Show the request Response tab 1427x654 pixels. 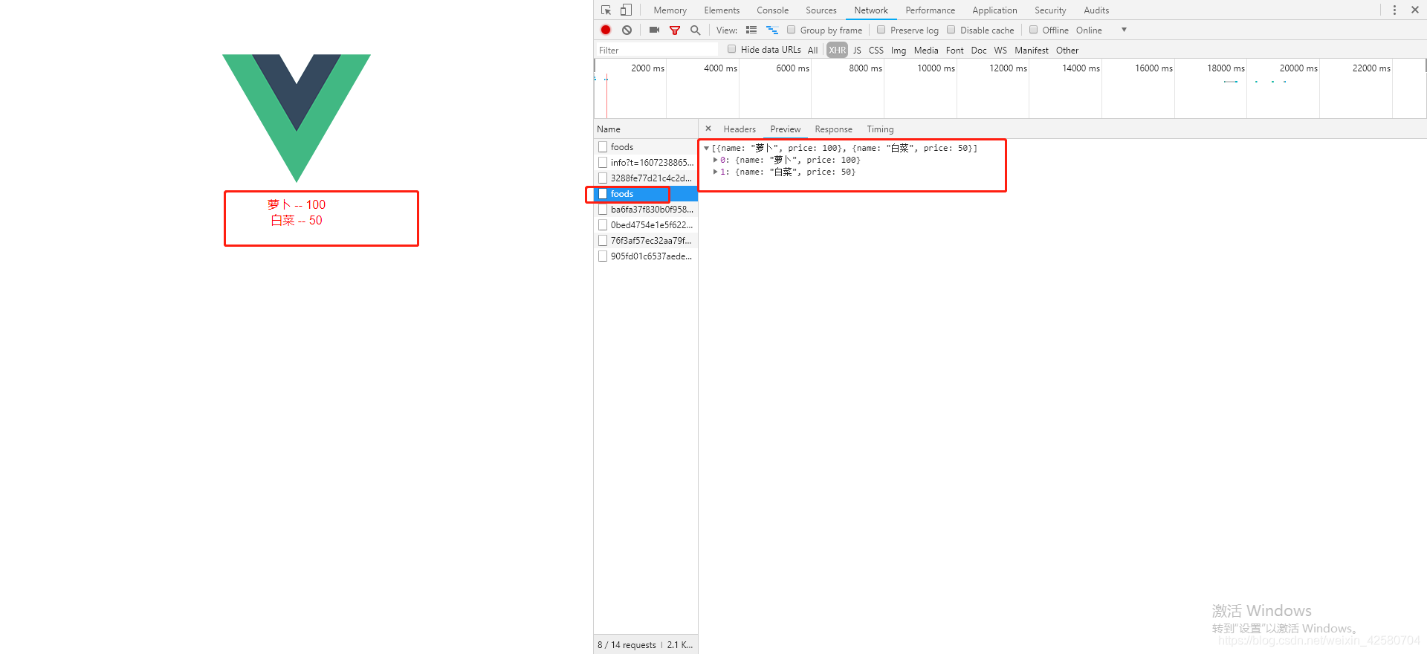point(833,129)
